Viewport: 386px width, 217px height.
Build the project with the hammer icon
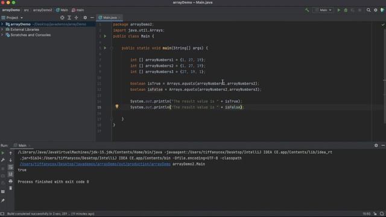(x=307, y=10)
